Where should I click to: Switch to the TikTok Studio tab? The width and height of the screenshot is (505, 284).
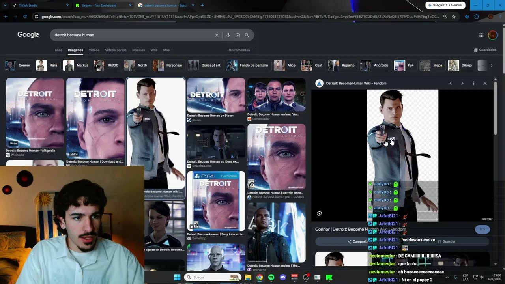[x=41, y=5]
